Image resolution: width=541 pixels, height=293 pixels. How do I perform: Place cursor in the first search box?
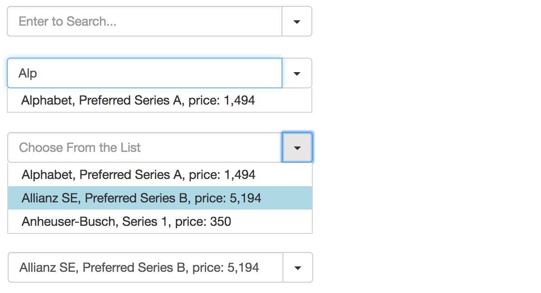pos(145,21)
